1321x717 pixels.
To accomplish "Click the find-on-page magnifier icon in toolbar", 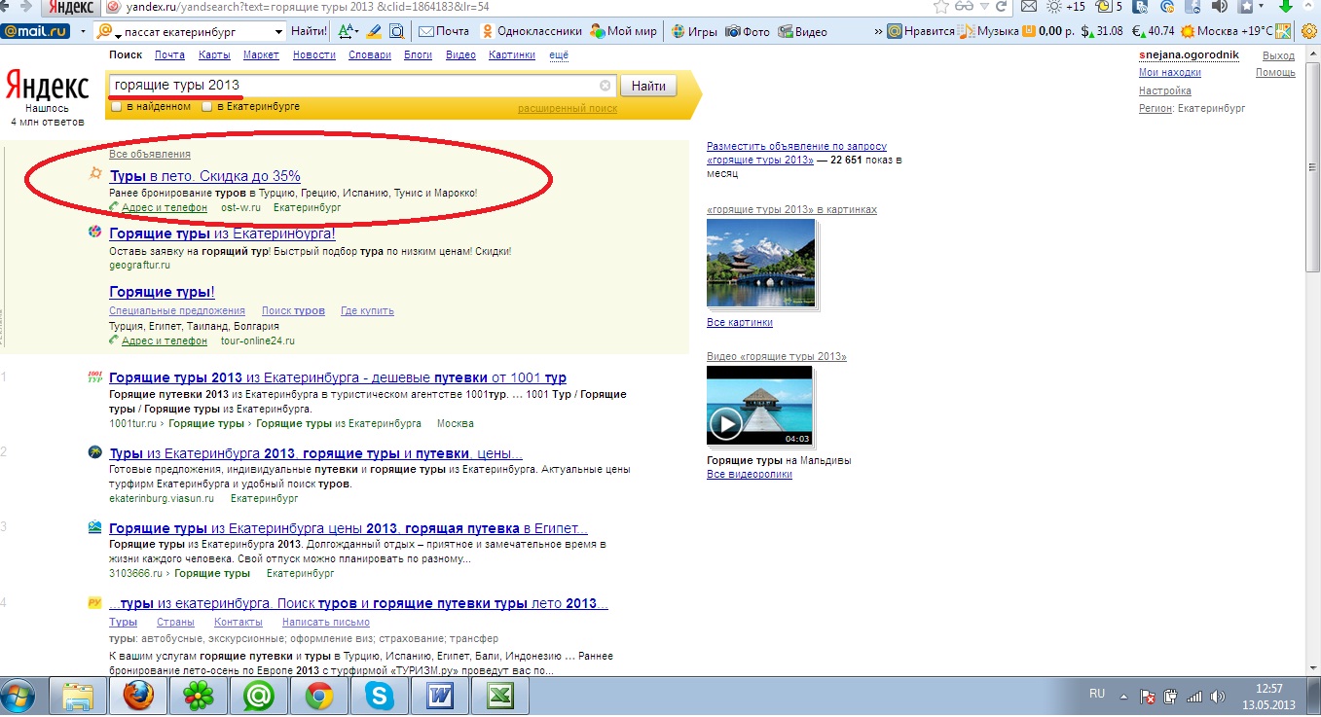I will (397, 31).
